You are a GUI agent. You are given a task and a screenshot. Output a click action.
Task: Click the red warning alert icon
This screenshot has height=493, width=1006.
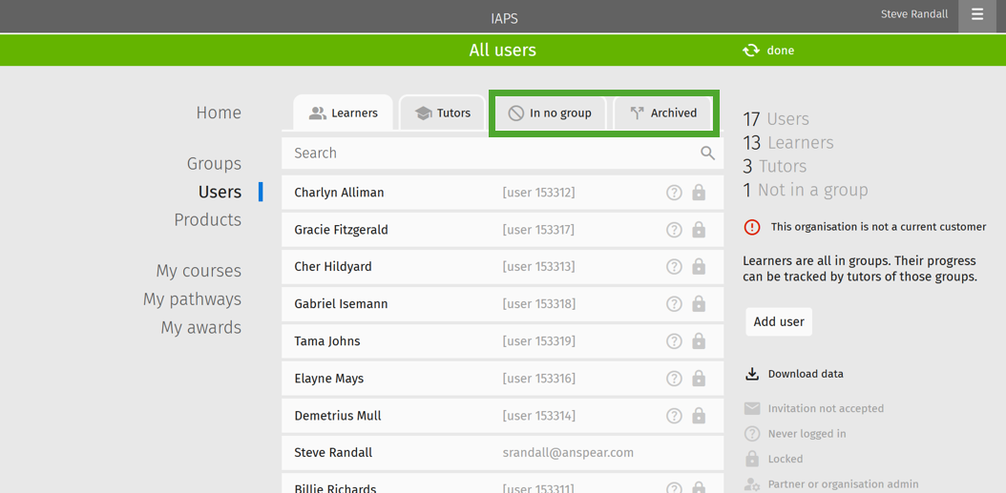pos(752,227)
